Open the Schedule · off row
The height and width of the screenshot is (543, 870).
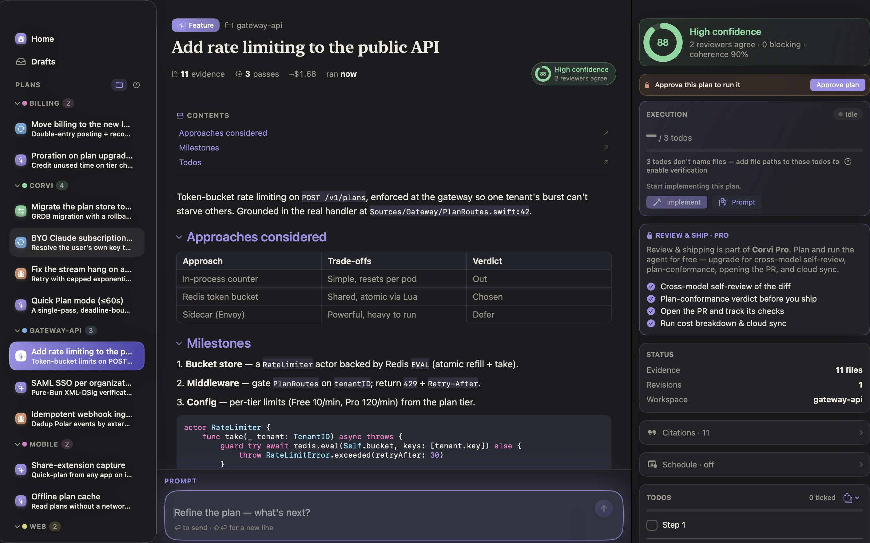[754, 464]
